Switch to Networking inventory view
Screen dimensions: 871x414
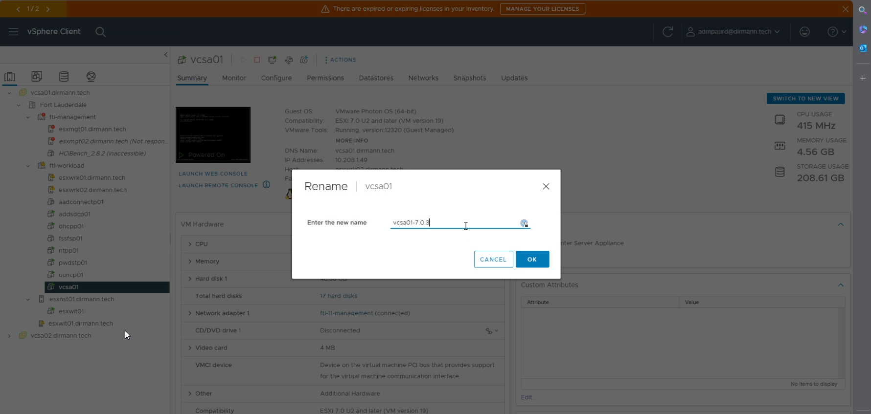coord(91,76)
